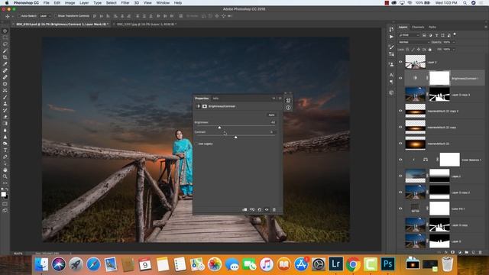The height and width of the screenshot is (275, 489).
Task: Select the Color Balance 1 mask thumbnail
Action: [449, 160]
